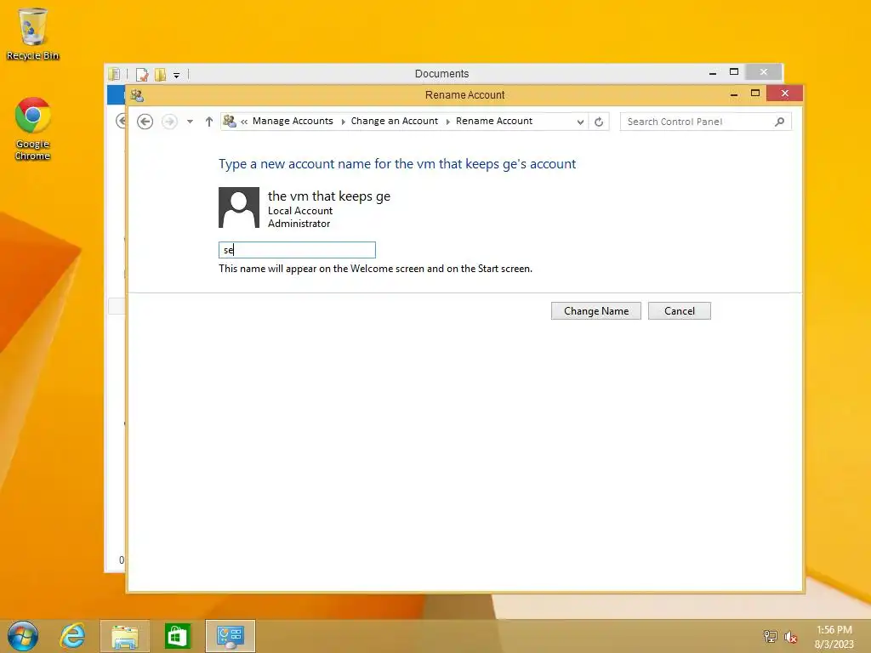Click the muted volume tray icon
871x653 pixels.
point(790,637)
